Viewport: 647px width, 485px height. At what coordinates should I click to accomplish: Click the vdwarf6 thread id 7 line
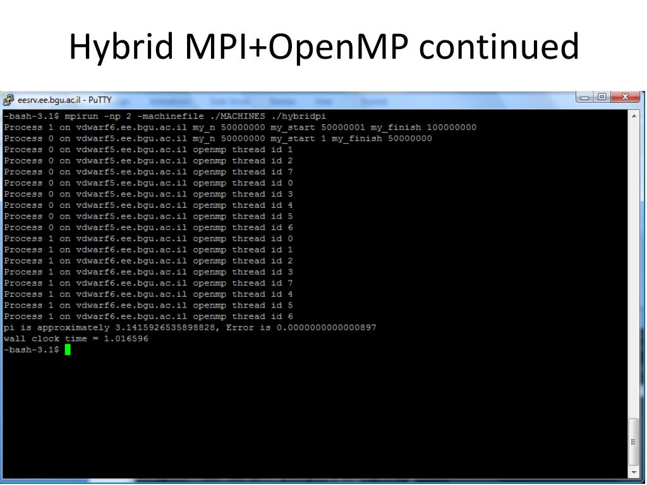coord(148,284)
